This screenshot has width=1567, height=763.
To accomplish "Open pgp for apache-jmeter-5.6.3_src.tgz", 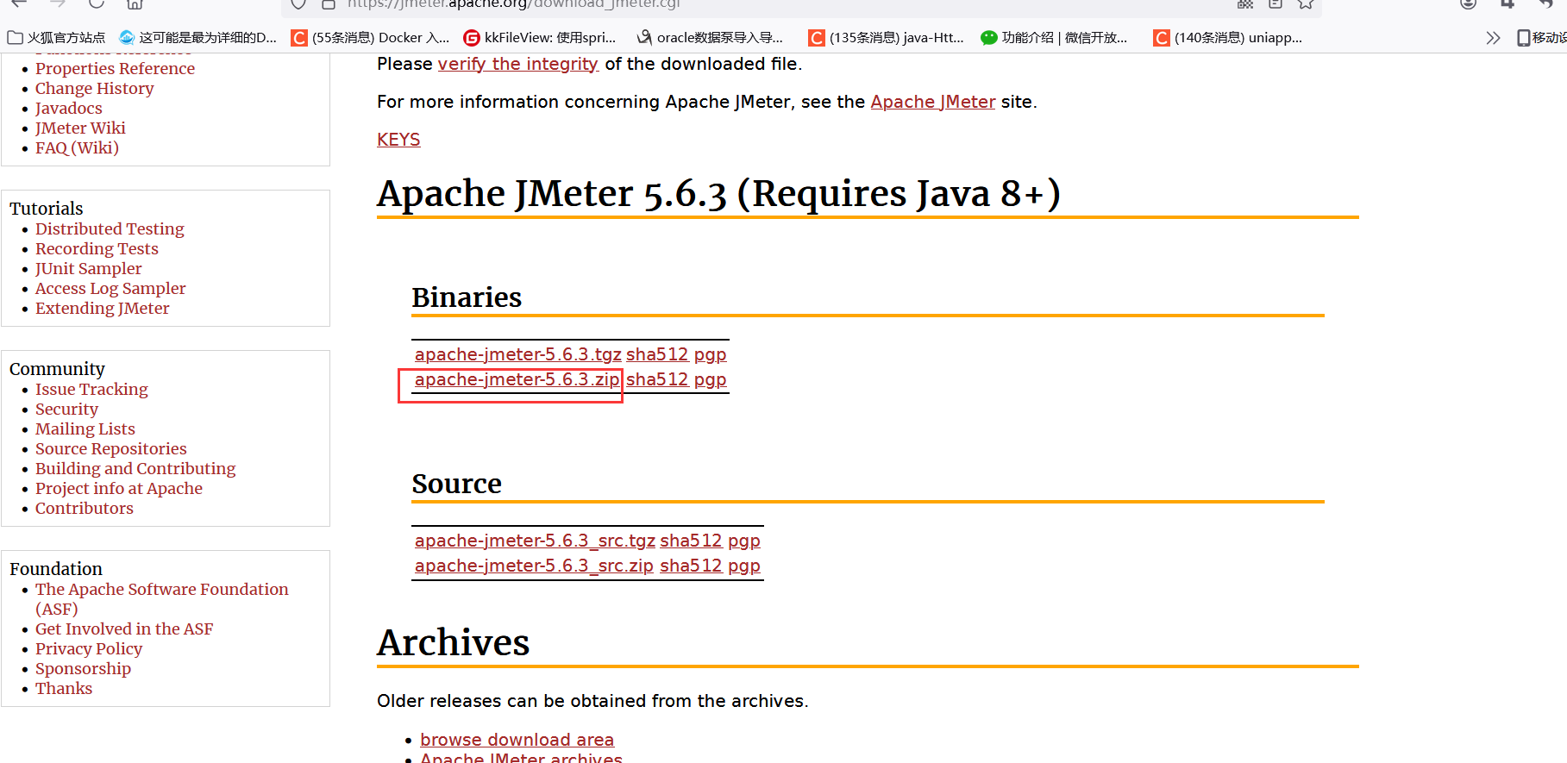I will [743, 541].
